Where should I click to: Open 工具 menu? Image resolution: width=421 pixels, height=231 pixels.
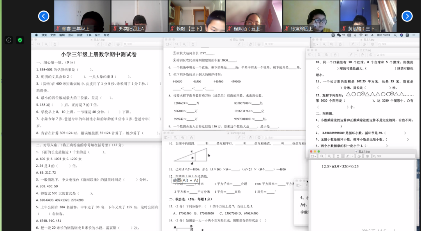click(88, 35)
